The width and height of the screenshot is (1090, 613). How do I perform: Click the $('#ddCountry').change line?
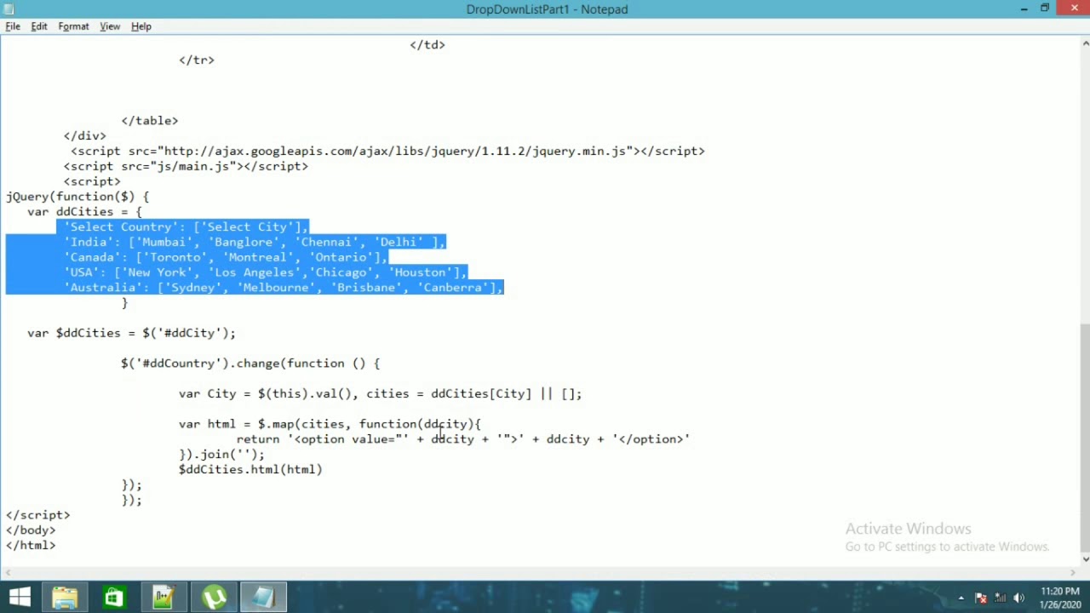click(x=250, y=364)
